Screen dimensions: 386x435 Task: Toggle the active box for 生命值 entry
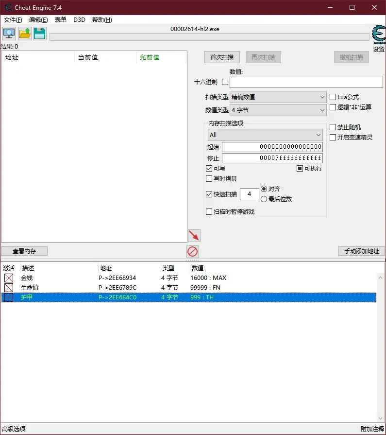coord(9,288)
